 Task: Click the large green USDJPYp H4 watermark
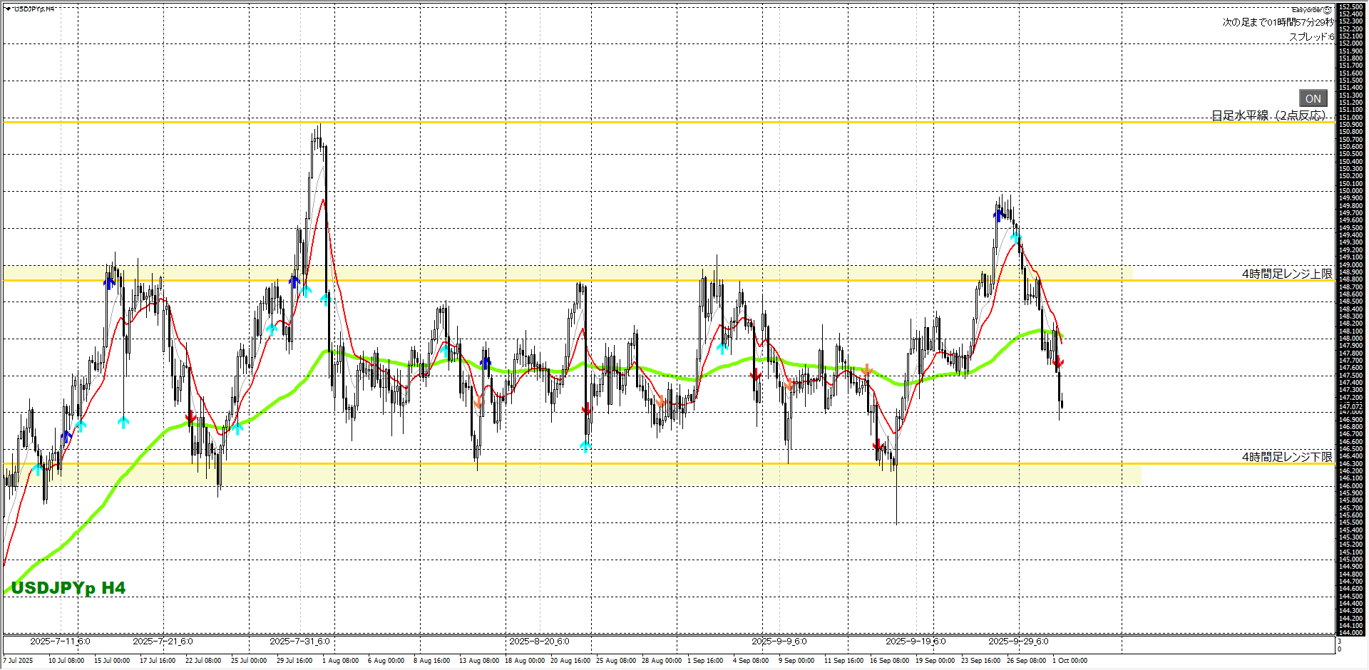(68, 588)
